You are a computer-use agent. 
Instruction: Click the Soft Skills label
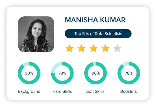pyautogui.click(x=95, y=91)
